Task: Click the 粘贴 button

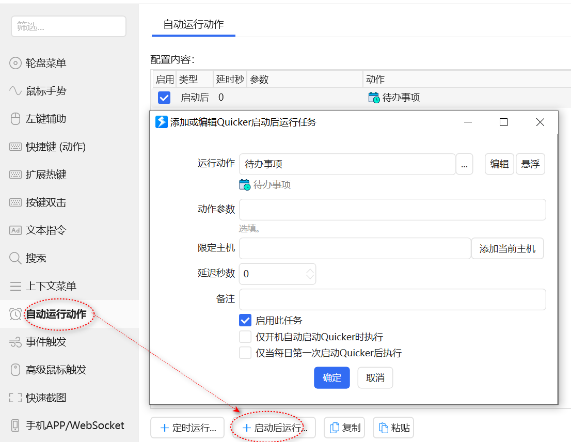Action: point(393,428)
